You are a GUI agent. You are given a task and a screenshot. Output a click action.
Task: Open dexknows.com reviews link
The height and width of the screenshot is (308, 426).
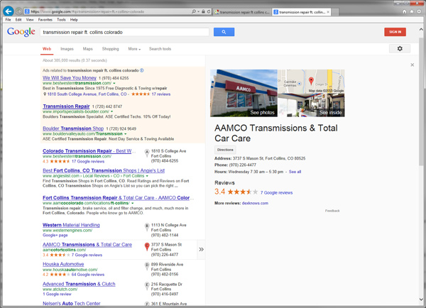[x=255, y=203]
